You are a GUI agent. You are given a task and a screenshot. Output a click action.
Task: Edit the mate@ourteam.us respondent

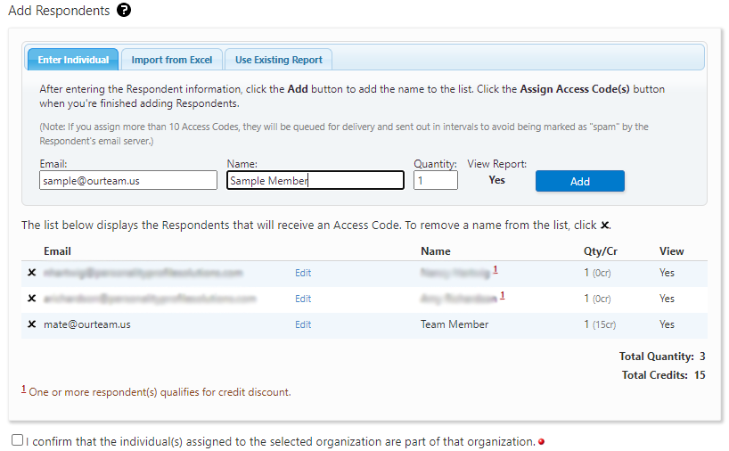click(x=303, y=324)
